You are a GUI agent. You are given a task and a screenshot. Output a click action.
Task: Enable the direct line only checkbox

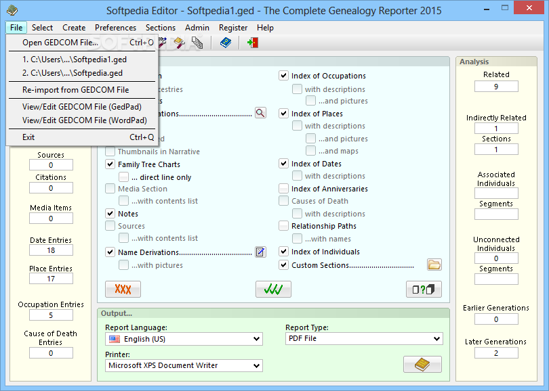123,177
